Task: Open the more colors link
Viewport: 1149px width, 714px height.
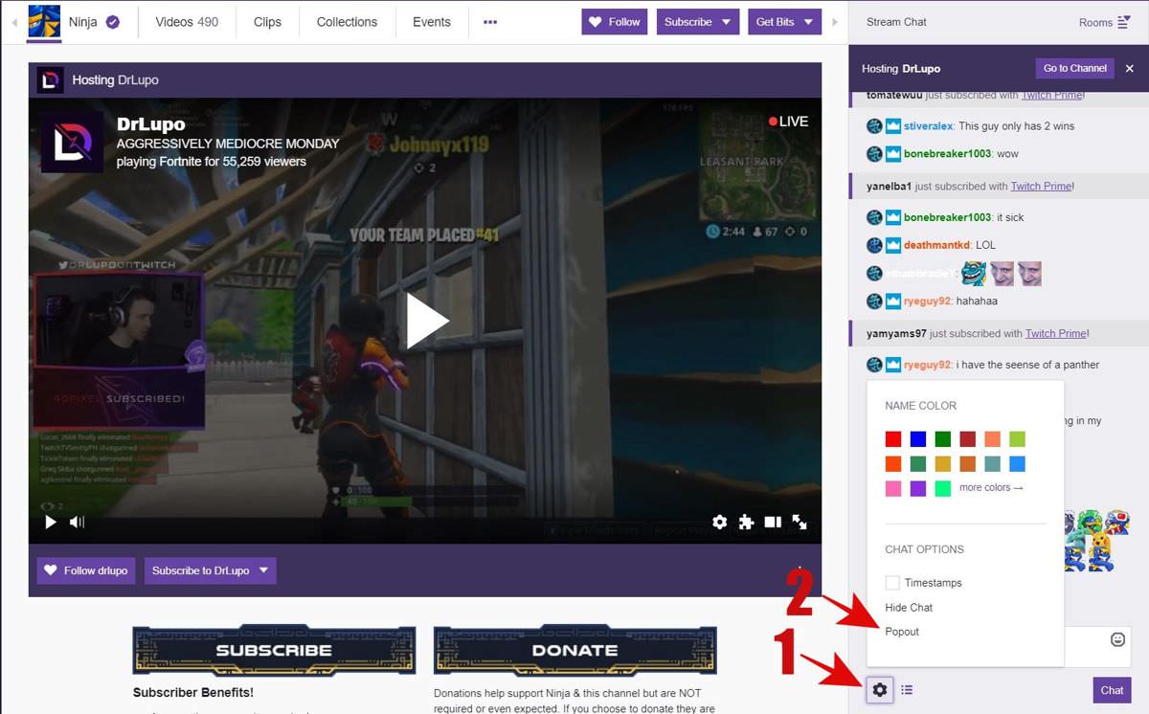Action: [x=991, y=488]
